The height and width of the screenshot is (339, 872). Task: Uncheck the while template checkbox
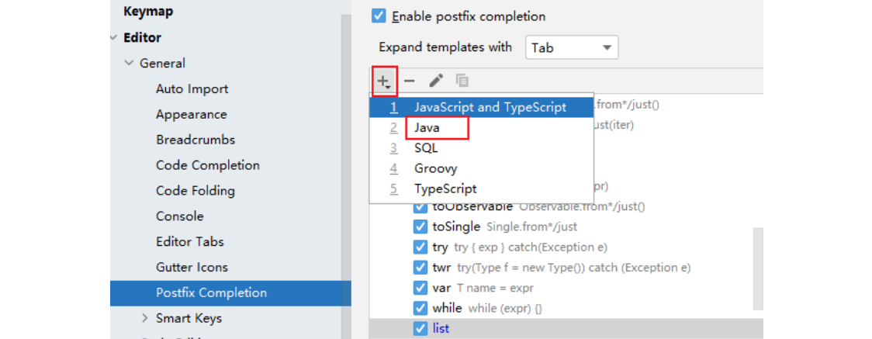(420, 308)
